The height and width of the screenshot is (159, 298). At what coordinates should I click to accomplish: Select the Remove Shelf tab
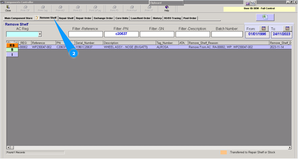(46, 18)
